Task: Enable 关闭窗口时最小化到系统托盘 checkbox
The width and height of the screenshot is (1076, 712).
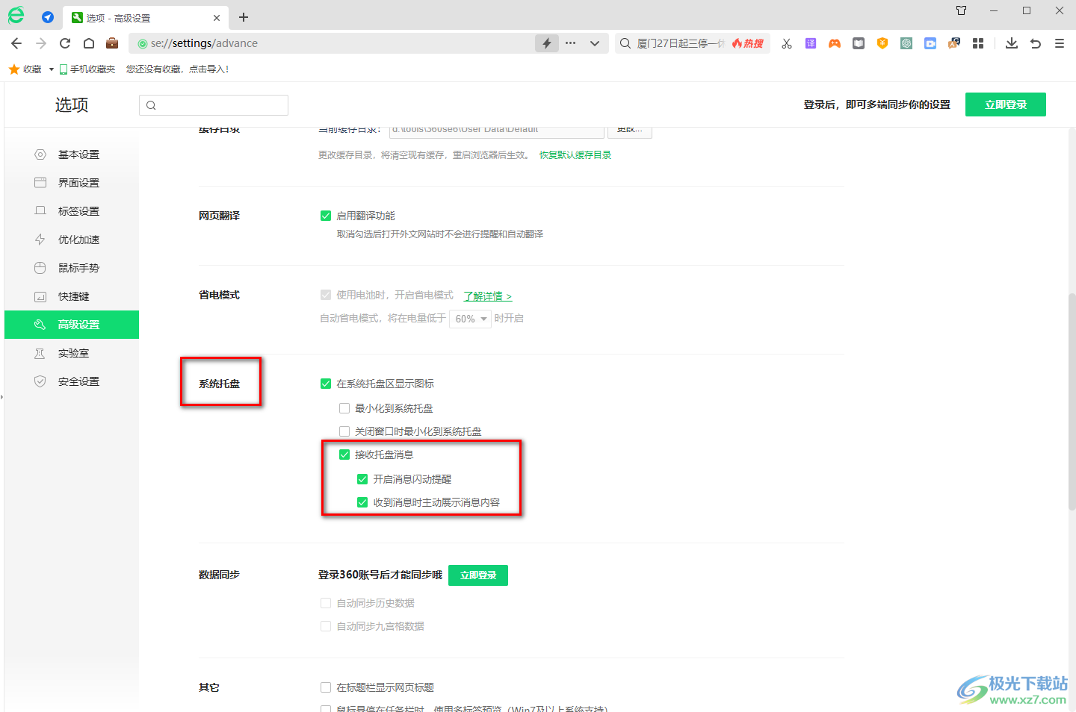Action: (344, 431)
